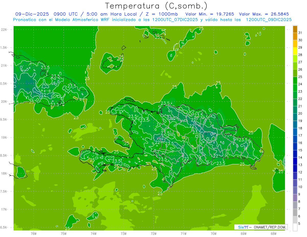Click the 'Temperatura (C,somb.)' map title

tap(156, 6)
